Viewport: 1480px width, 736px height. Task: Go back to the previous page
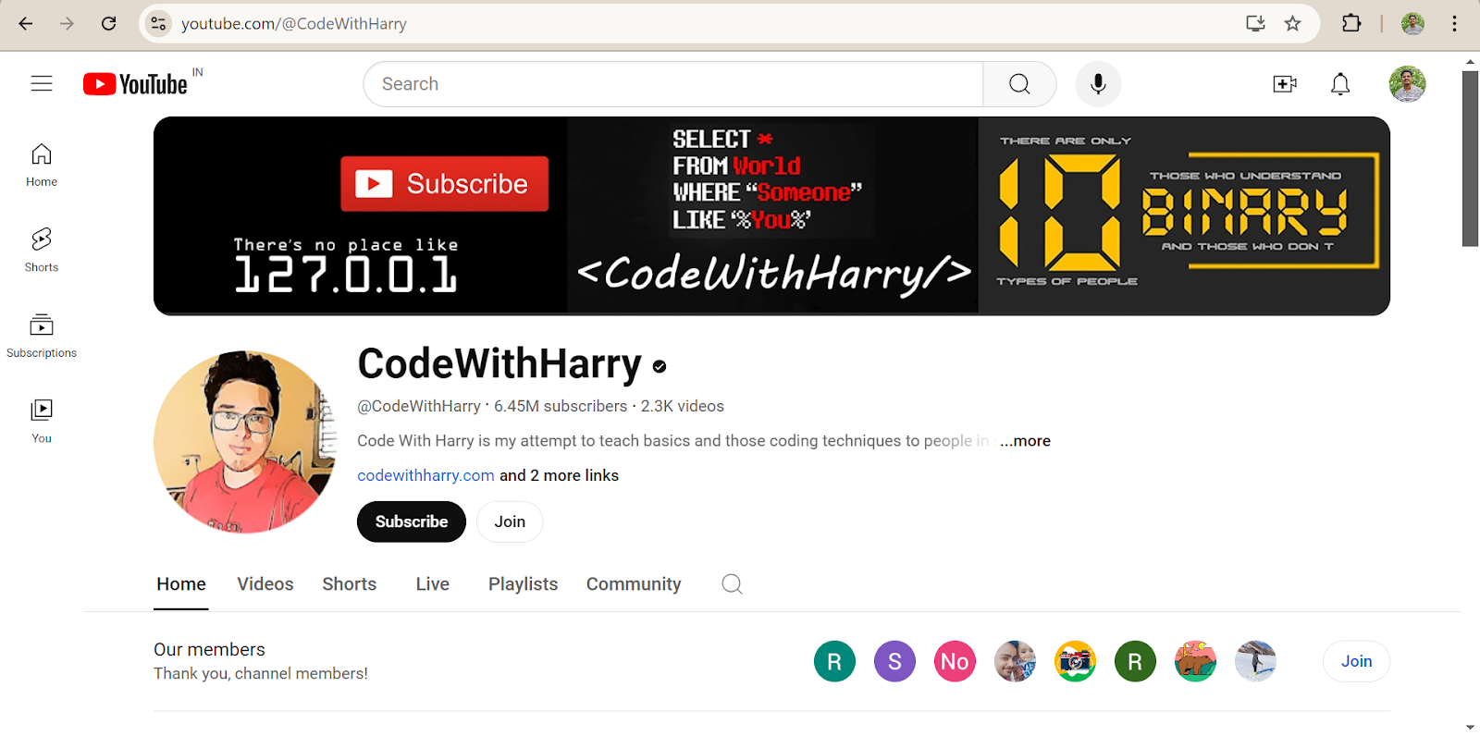26,23
